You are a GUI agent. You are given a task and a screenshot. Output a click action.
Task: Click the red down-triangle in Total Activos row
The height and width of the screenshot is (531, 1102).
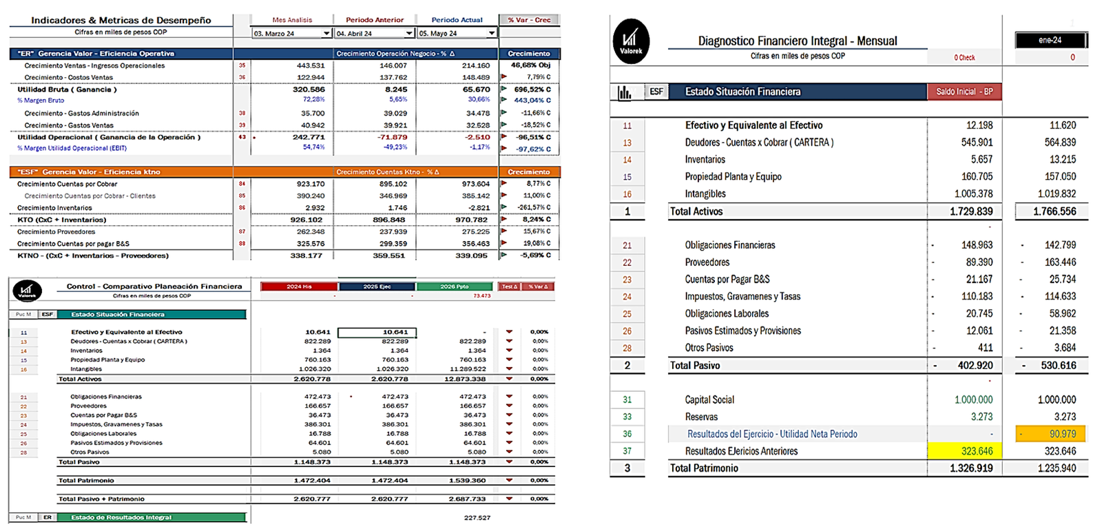click(x=509, y=378)
